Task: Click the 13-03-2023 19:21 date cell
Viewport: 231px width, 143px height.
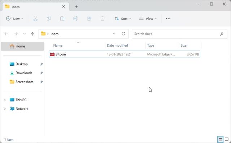Action: click(119, 54)
